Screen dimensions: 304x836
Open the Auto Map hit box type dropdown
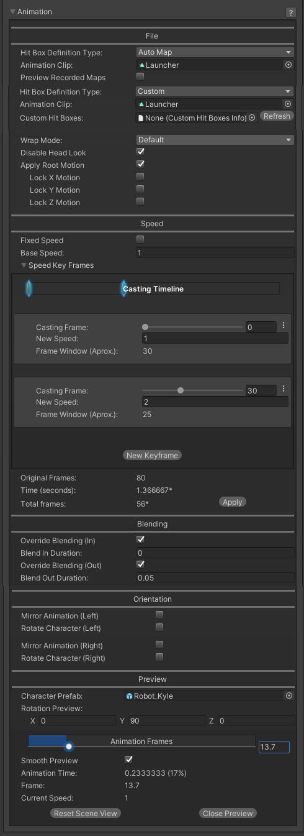coord(215,52)
